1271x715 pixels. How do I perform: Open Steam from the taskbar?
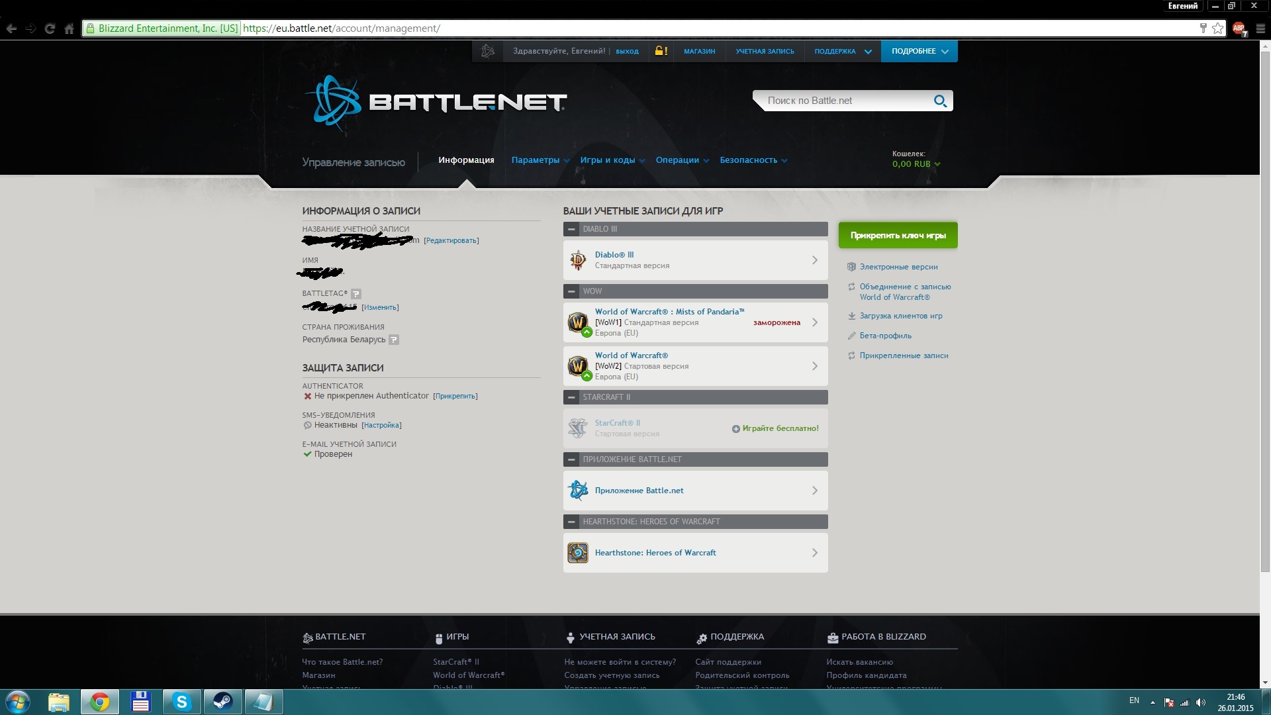[222, 702]
